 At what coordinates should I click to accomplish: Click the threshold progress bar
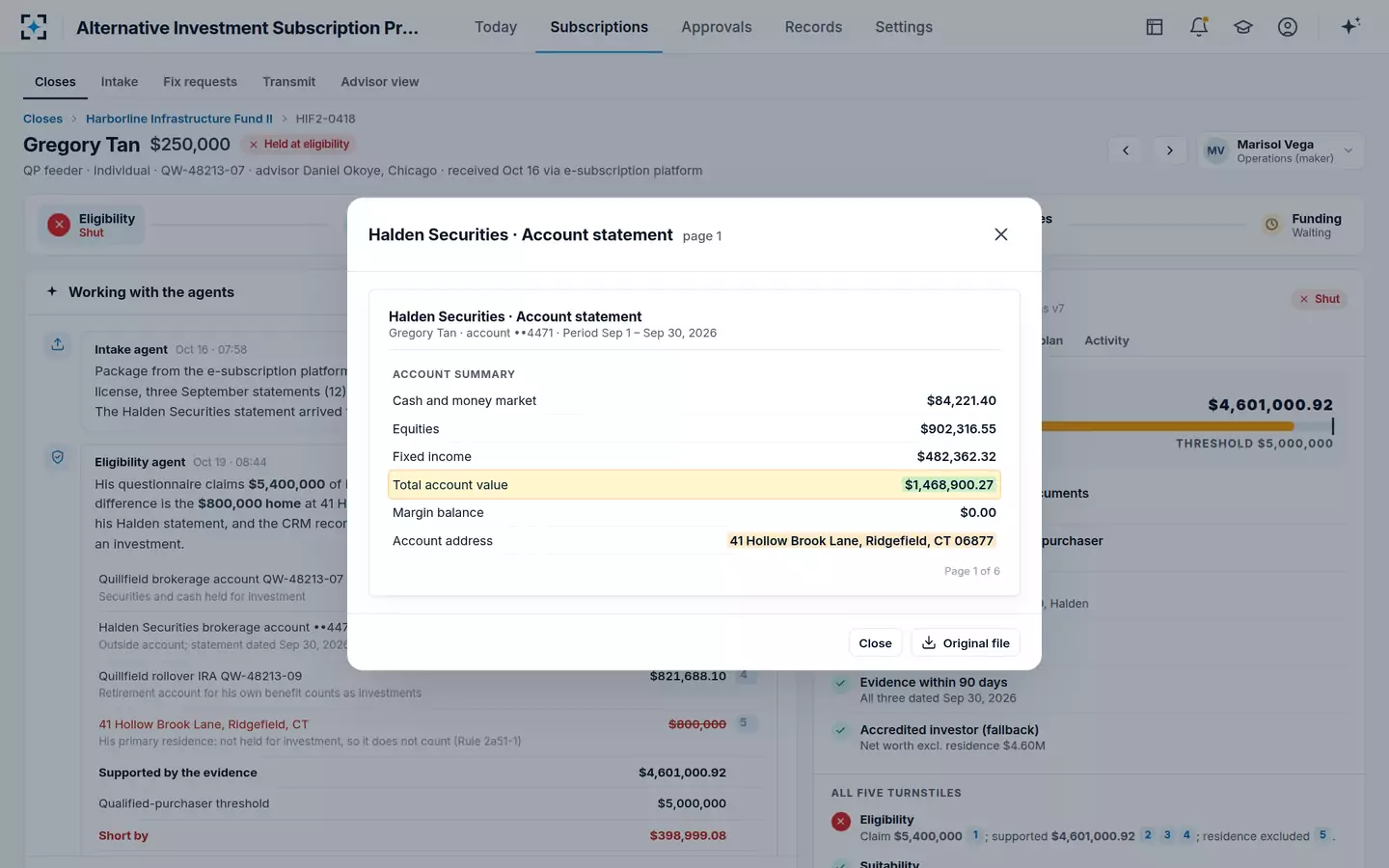pyautogui.click(x=1188, y=425)
